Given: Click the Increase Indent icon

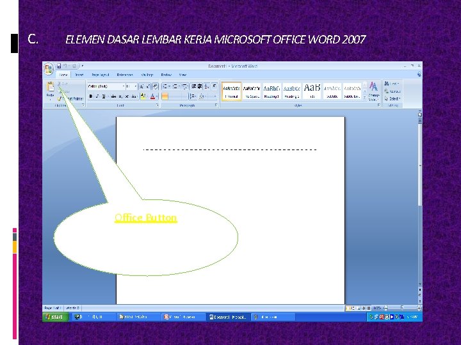Looking at the screenshot, I should tap(200, 86).
